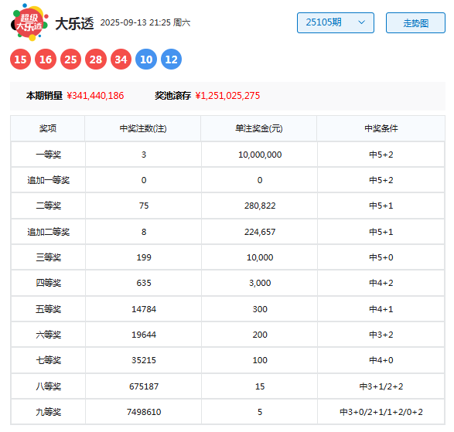The width and height of the screenshot is (454, 432).
Task: Click the 大乐透 title text
Action: [x=74, y=23]
